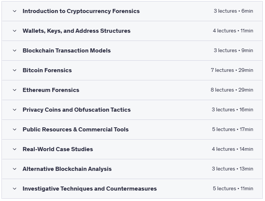265x201 pixels.
Task: Expand Blockchain Transaction Models section arrow
Action: click(15, 51)
